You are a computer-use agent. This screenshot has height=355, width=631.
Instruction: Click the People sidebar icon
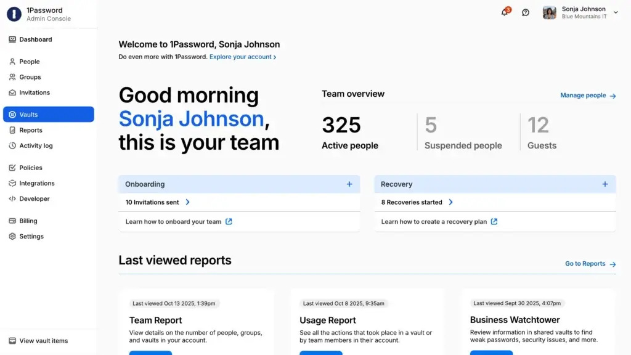12,62
